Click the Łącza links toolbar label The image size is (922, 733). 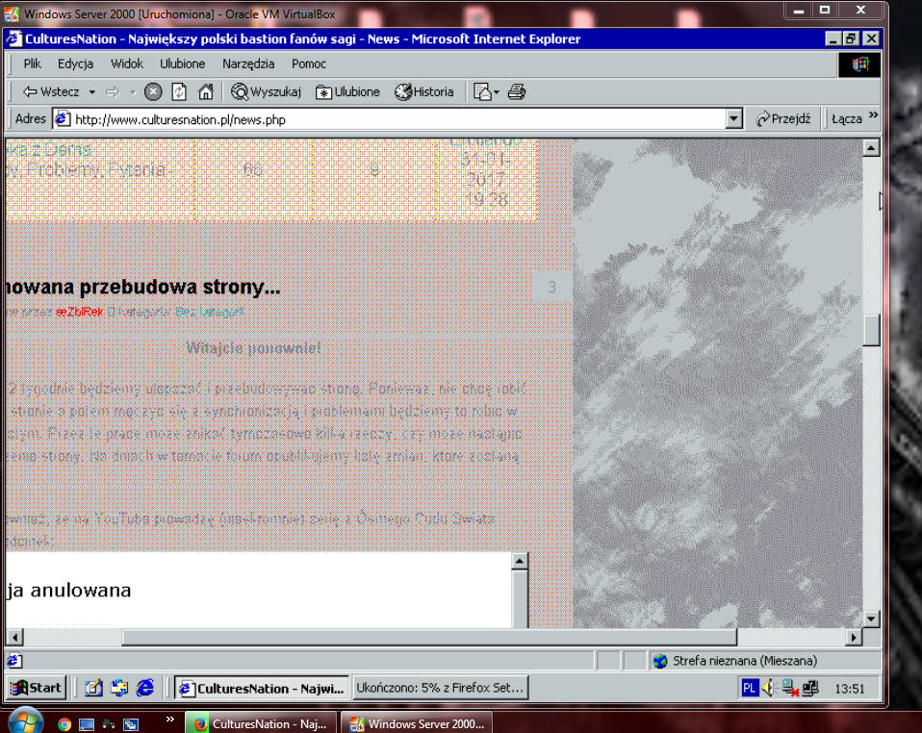point(847,118)
